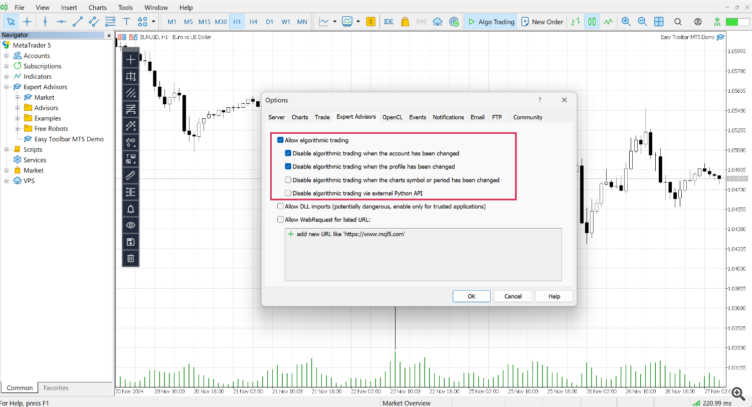Uncheck disable trading when profile changed
The height and width of the screenshot is (407, 752).
pyautogui.click(x=288, y=166)
